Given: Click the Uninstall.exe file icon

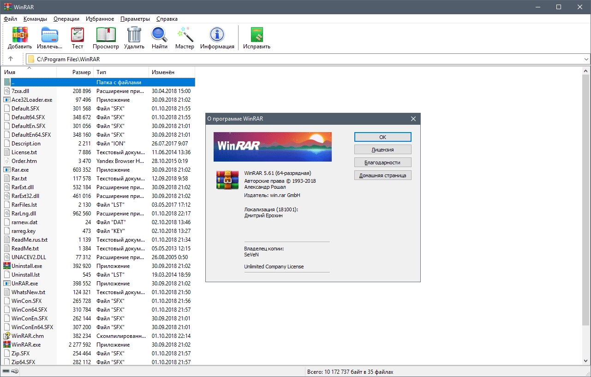Looking at the screenshot, I should [x=7, y=266].
